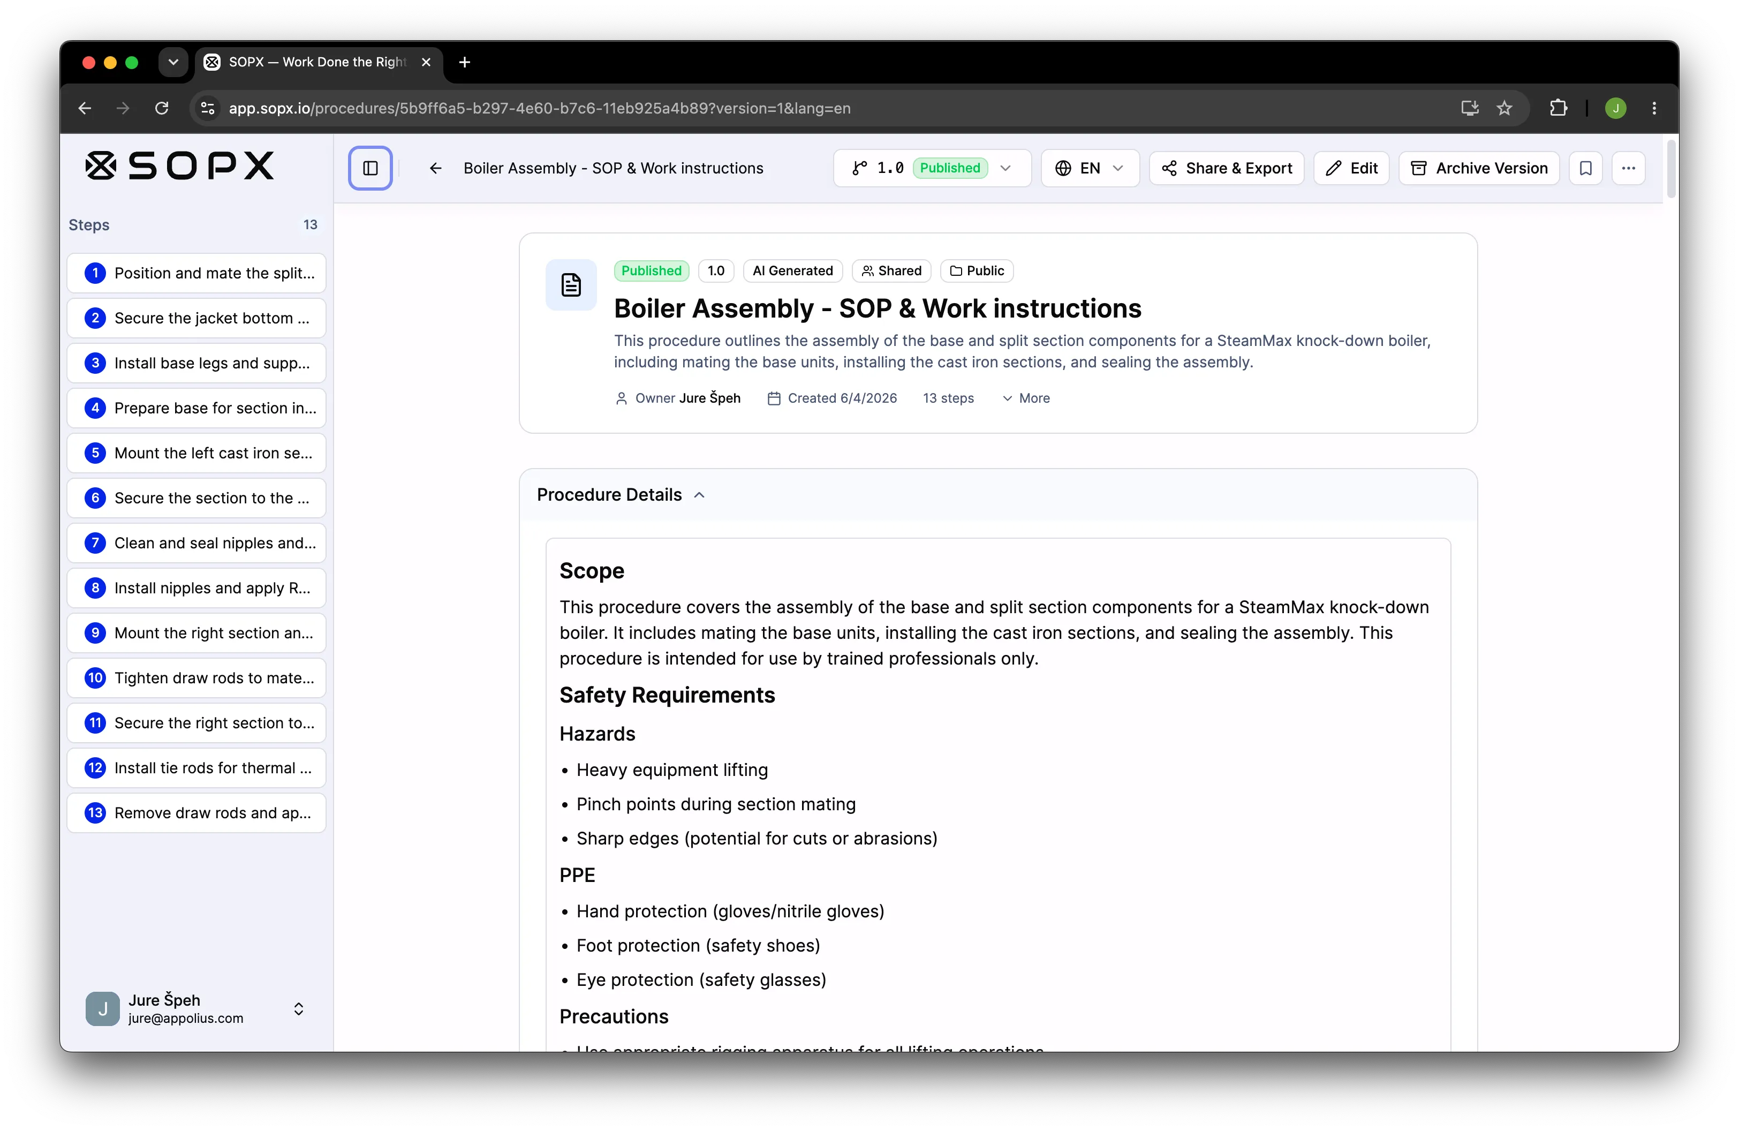
Task: Click the Public folder badge
Action: pos(977,271)
